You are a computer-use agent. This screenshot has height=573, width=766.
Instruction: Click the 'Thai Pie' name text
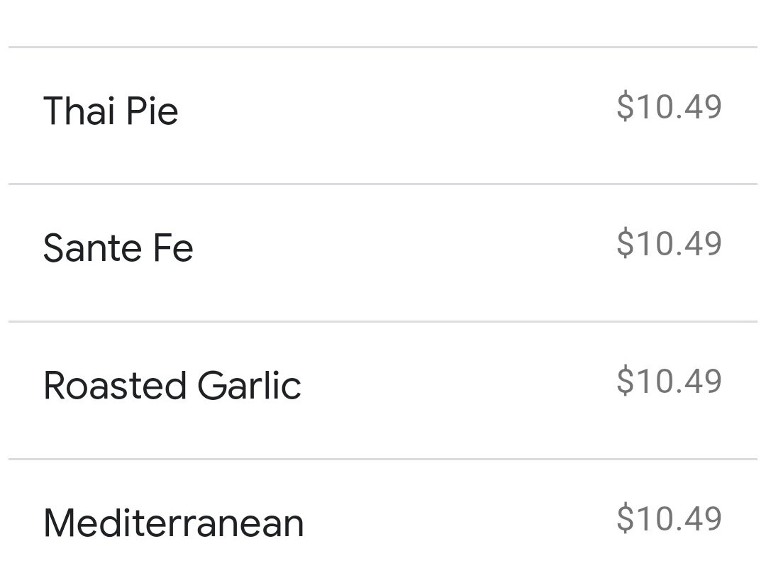coord(111,112)
